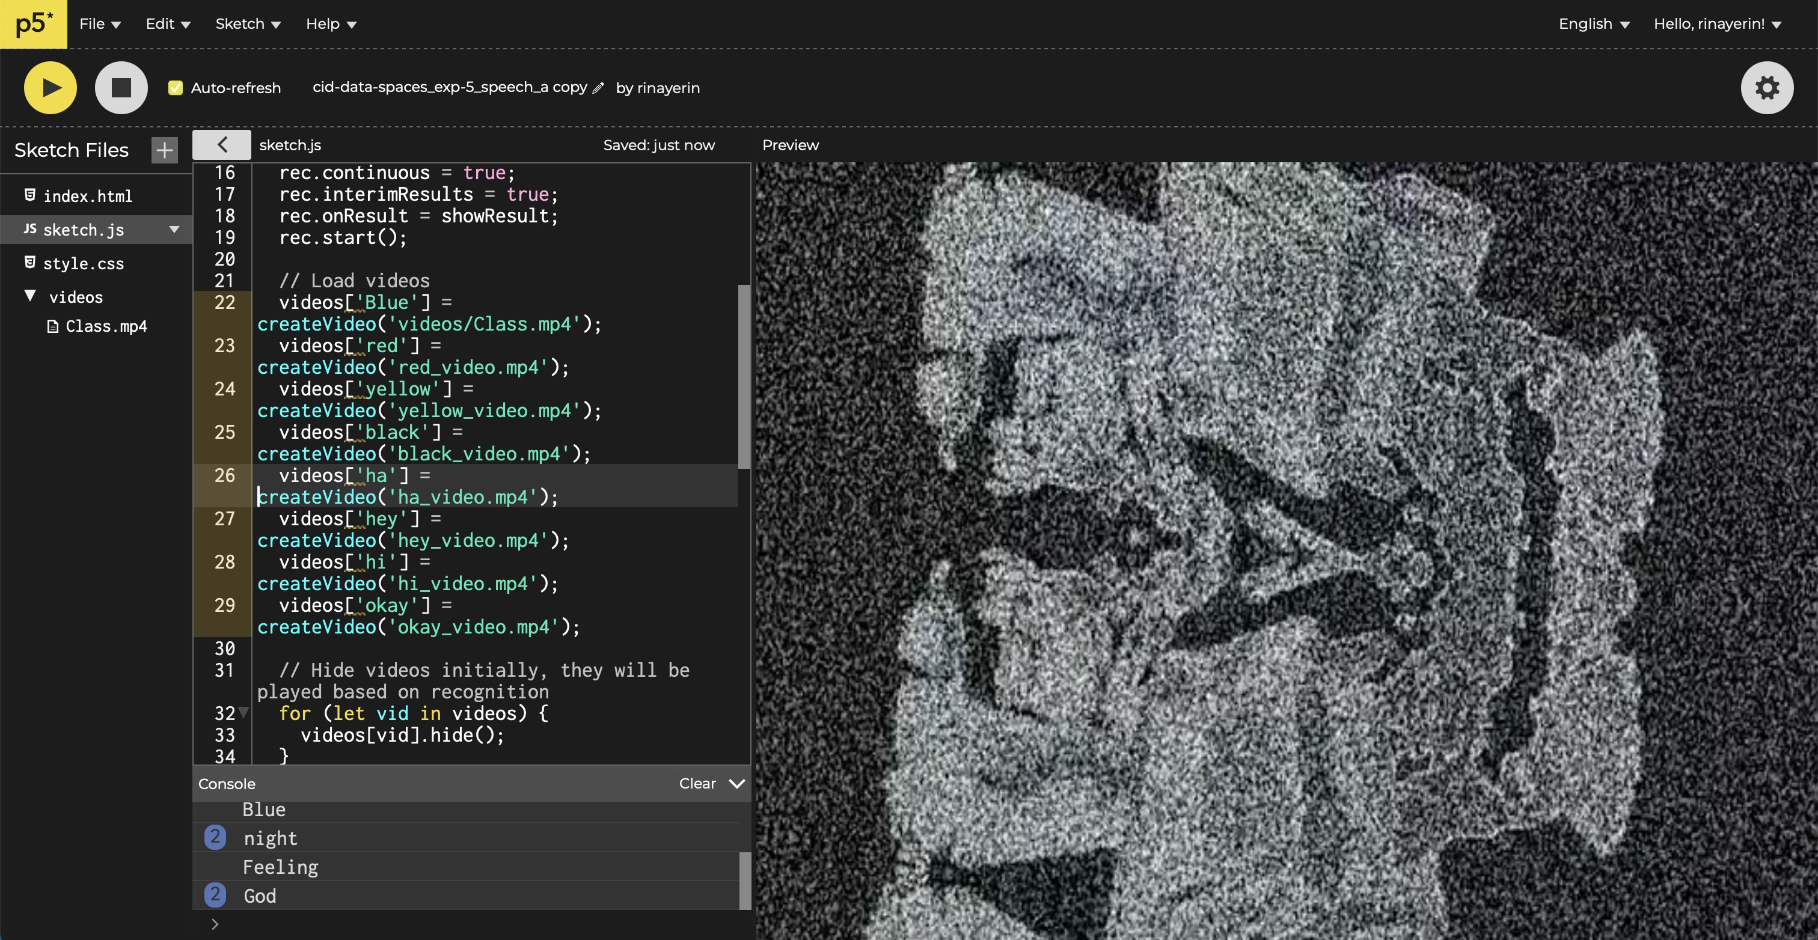This screenshot has width=1818, height=940.
Task: Collapse the videos folder
Action: click(30, 296)
